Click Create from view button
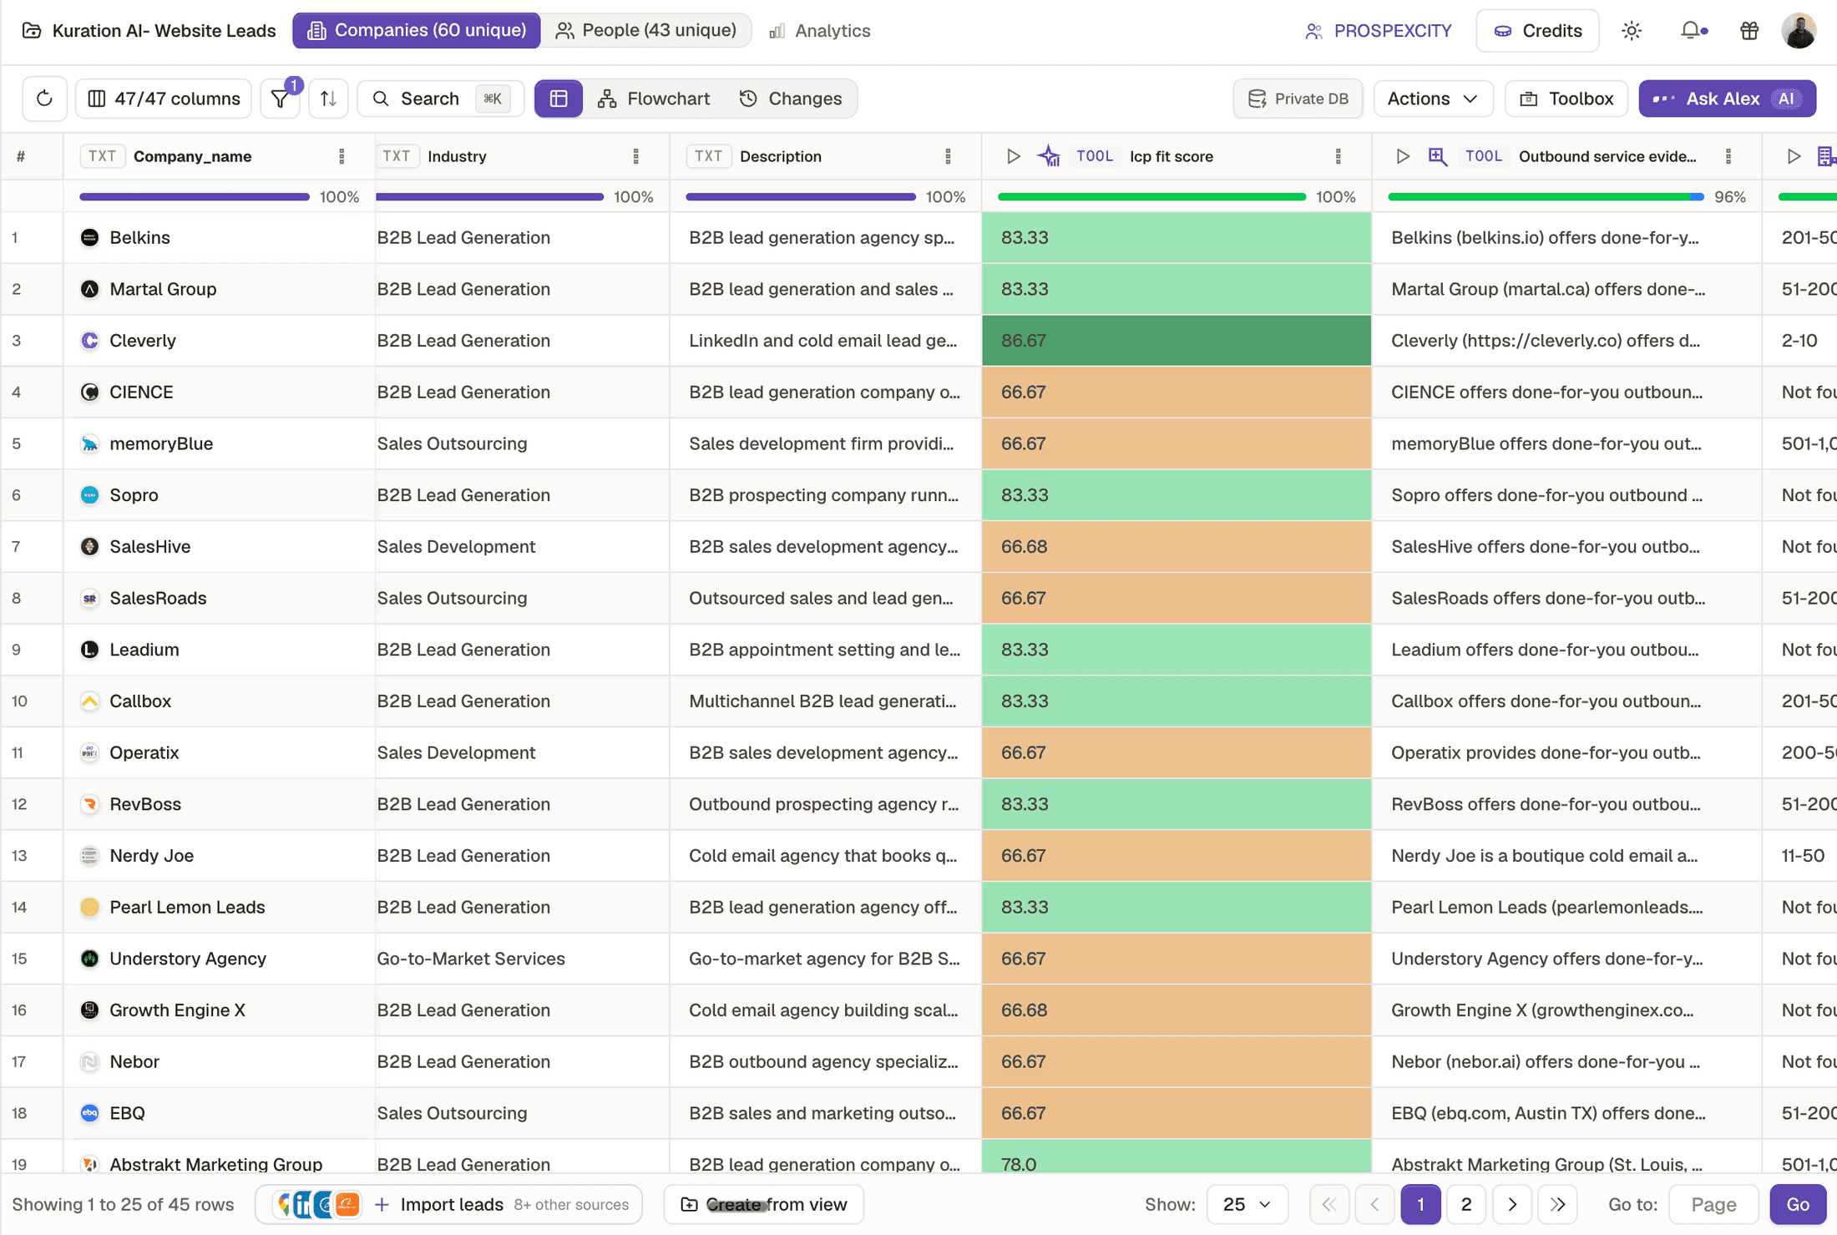Screen dimensions: 1837x1235 pos(764,1204)
